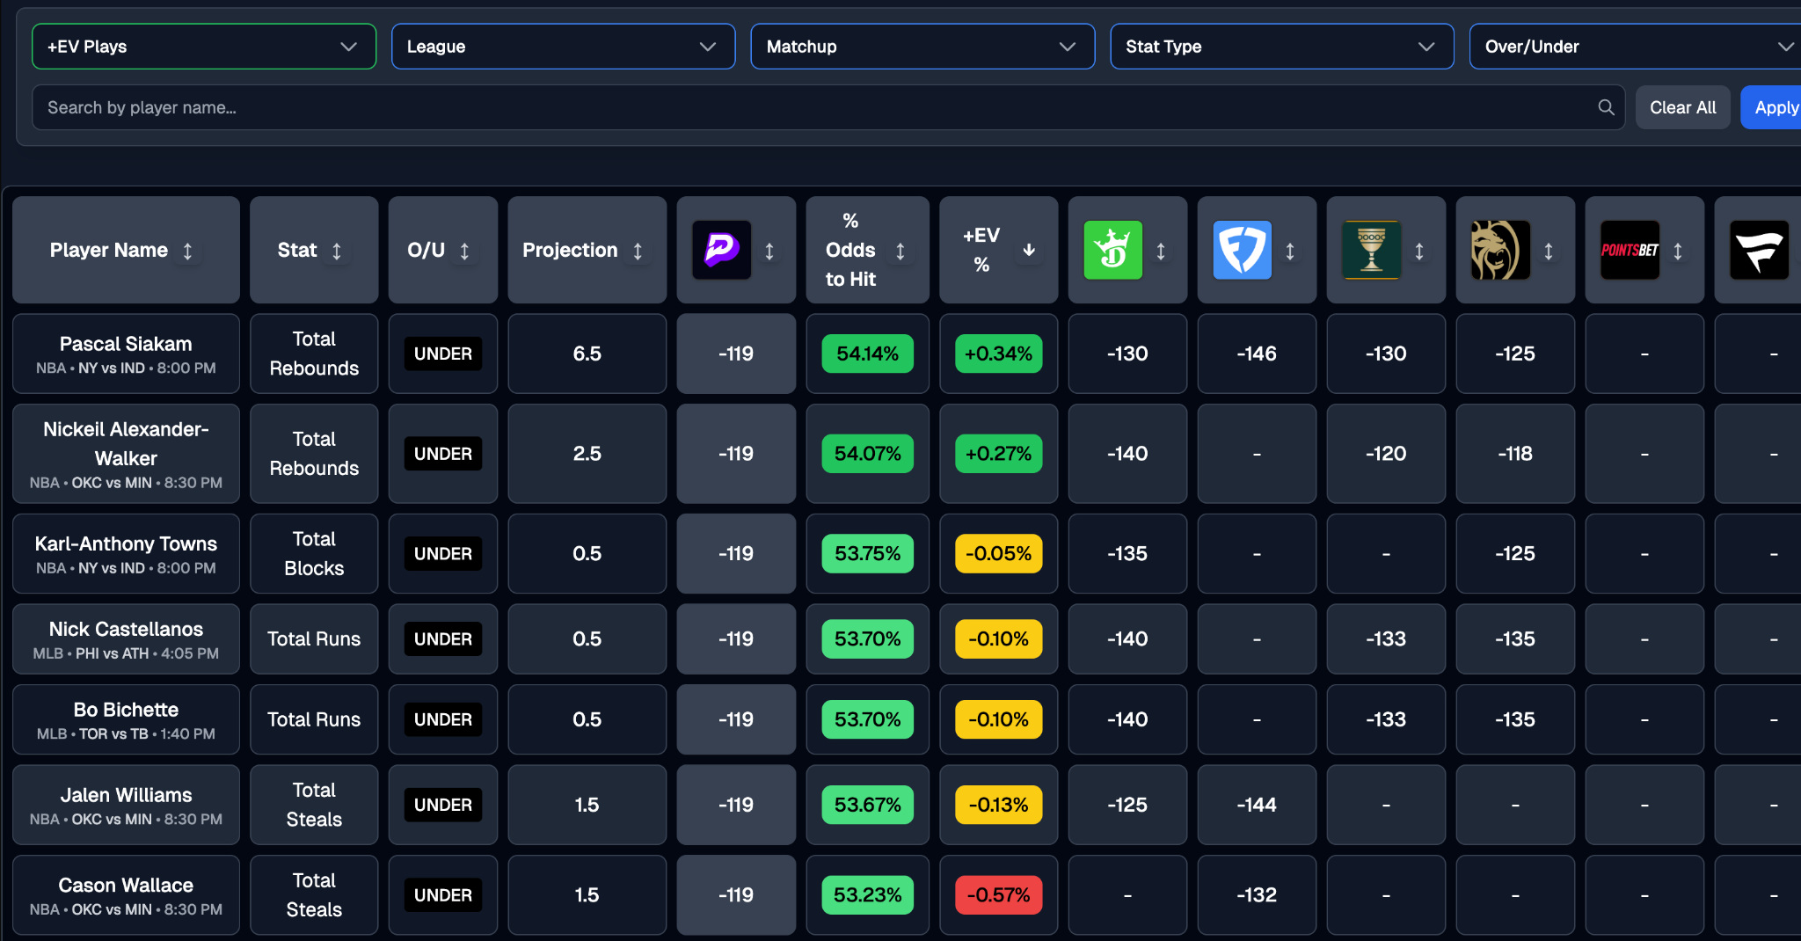Screen dimensions: 1801x941
Task: Click UNDER badge in Nickeil Alexander-Walker row
Action: coord(443,454)
